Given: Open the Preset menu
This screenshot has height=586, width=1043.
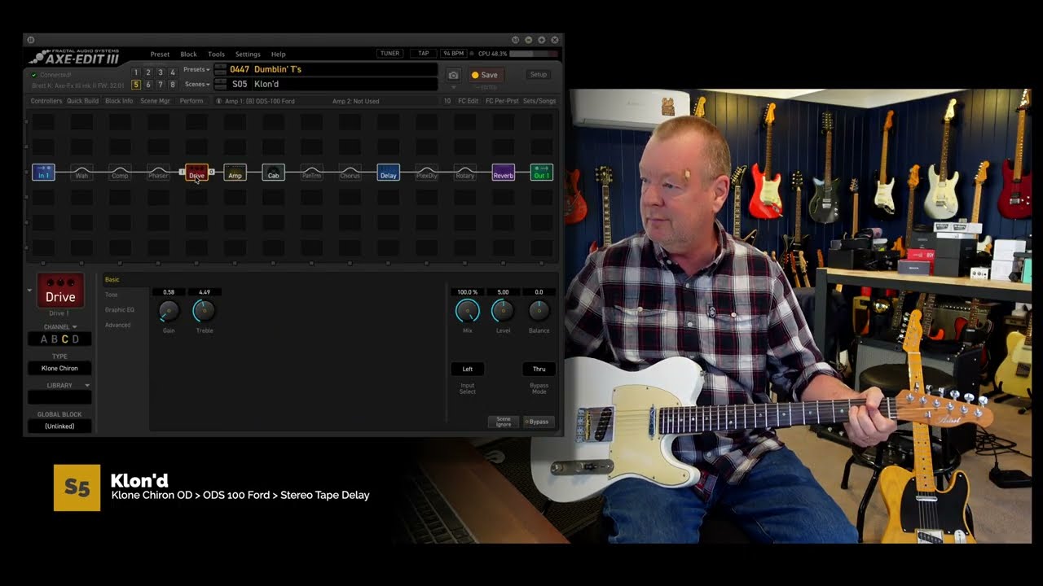Looking at the screenshot, I should (160, 55).
